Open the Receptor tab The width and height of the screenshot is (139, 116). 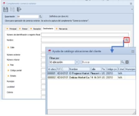point(36,29)
